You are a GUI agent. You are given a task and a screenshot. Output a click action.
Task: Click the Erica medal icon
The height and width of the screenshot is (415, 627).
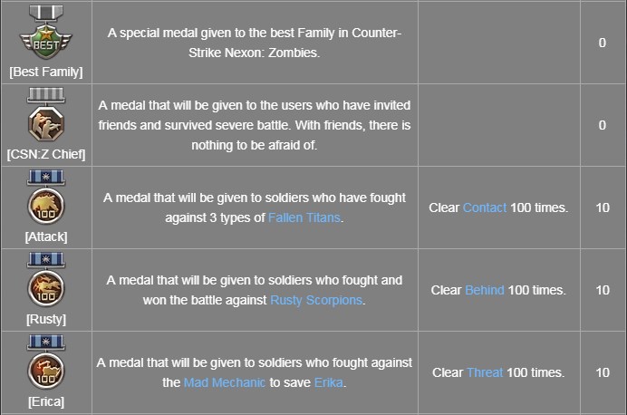pyautogui.click(x=45, y=364)
